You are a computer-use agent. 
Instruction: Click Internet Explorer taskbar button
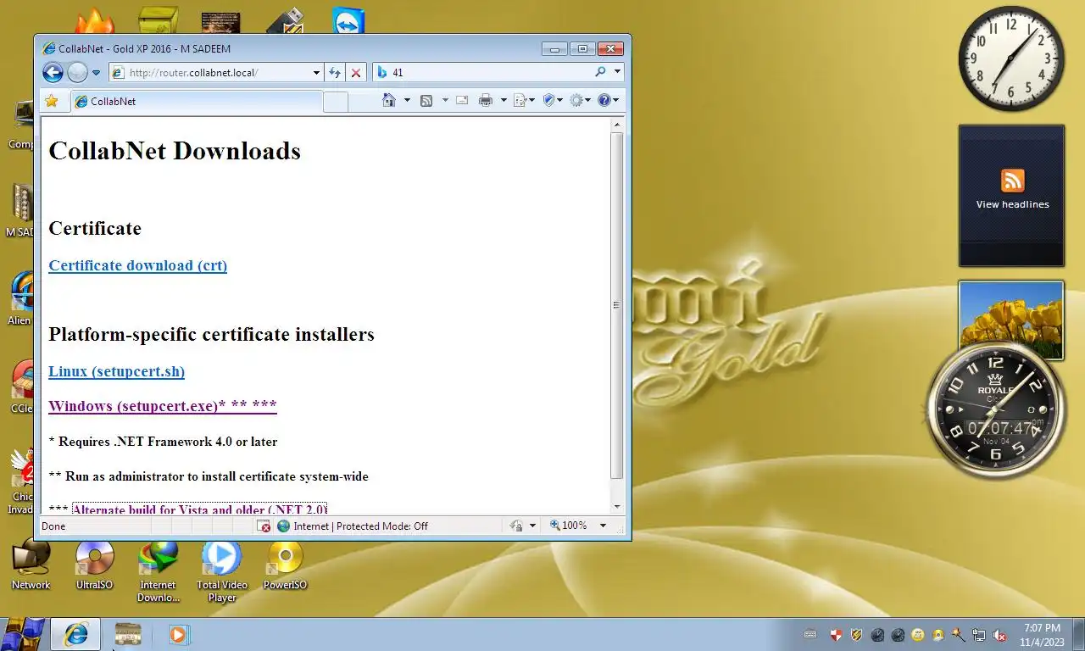click(75, 634)
